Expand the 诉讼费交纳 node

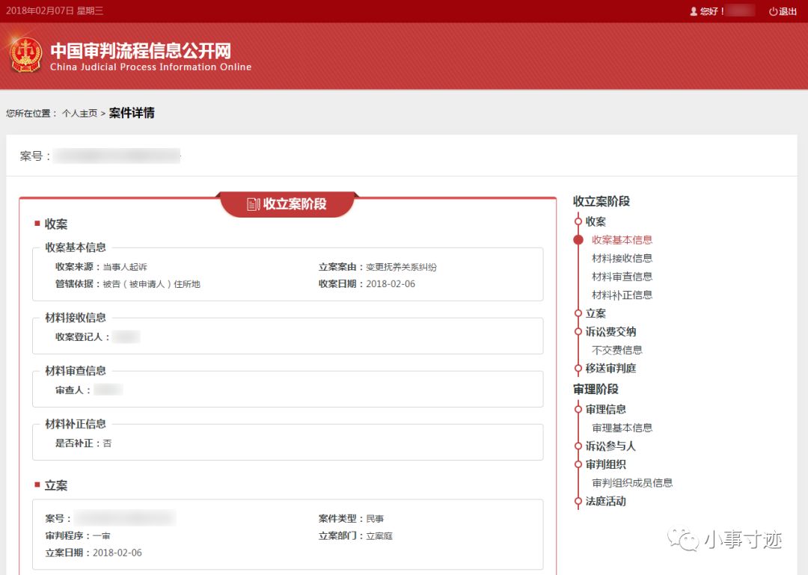coord(610,331)
